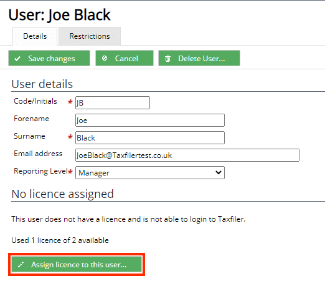Click the cancel circle-slash icon
The height and width of the screenshot is (291, 325).
coord(105,58)
